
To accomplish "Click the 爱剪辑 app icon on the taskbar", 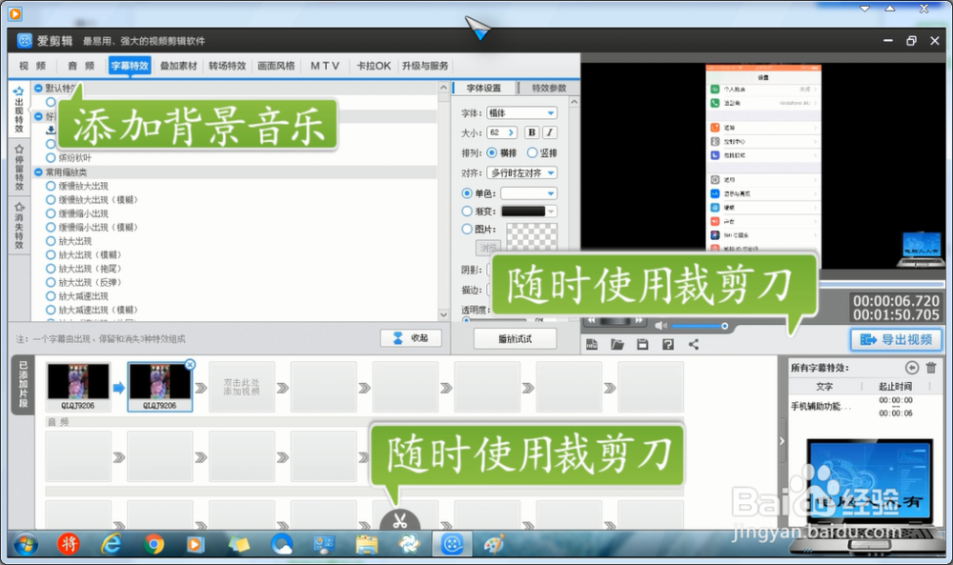I will [452, 544].
